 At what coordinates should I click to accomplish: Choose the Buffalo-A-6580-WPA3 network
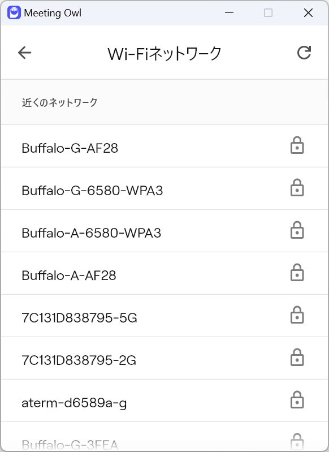click(164, 231)
